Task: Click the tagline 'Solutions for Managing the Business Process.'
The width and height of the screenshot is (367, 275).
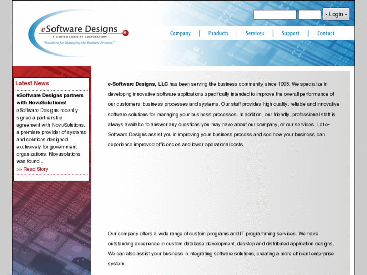Action: click(x=79, y=43)
